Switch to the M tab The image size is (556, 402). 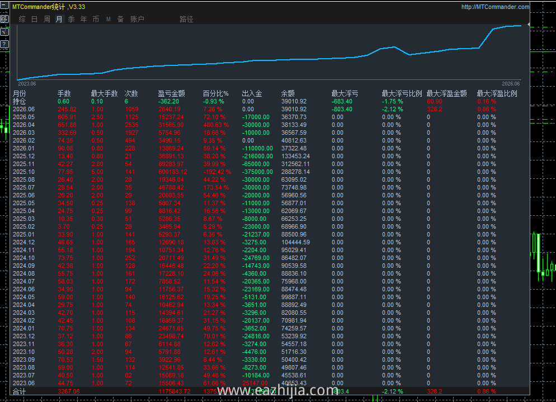[x=109, y=19]
